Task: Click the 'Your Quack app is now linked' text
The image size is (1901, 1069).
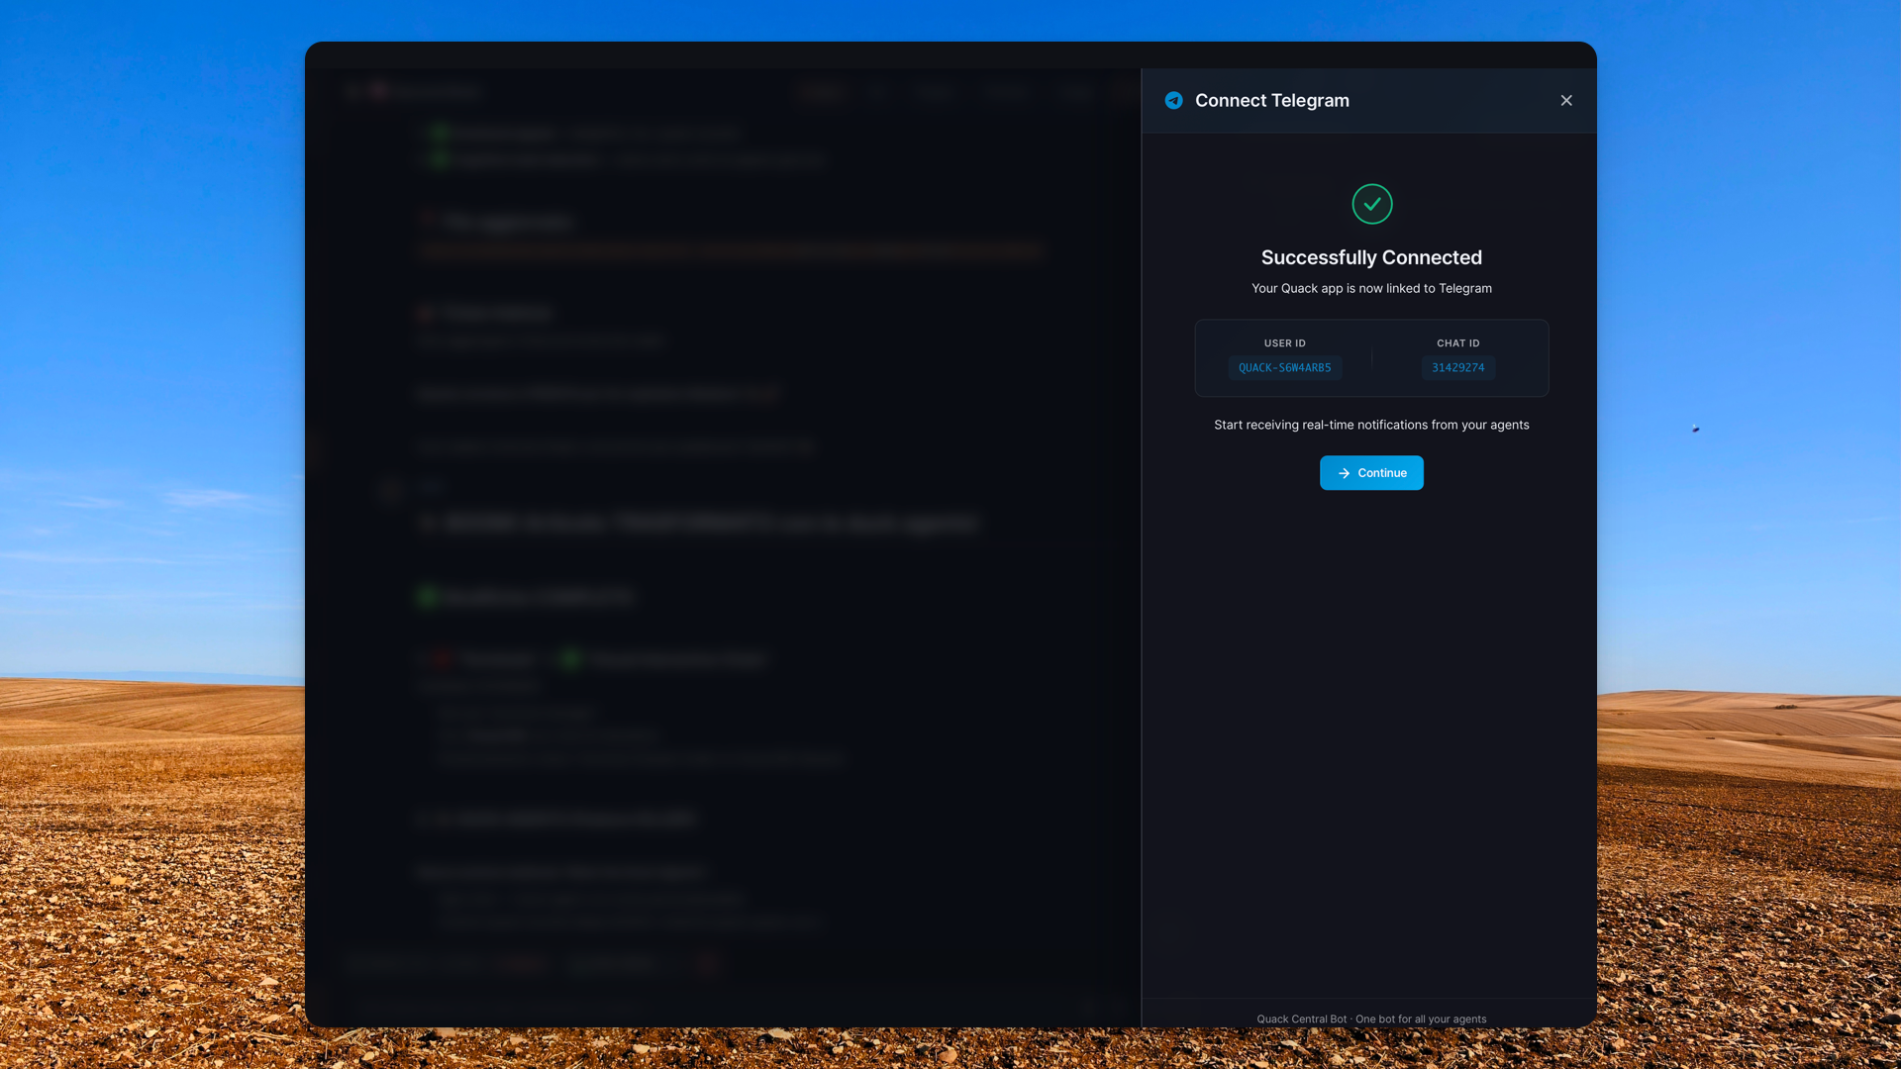Action: tap(1371, 289)
